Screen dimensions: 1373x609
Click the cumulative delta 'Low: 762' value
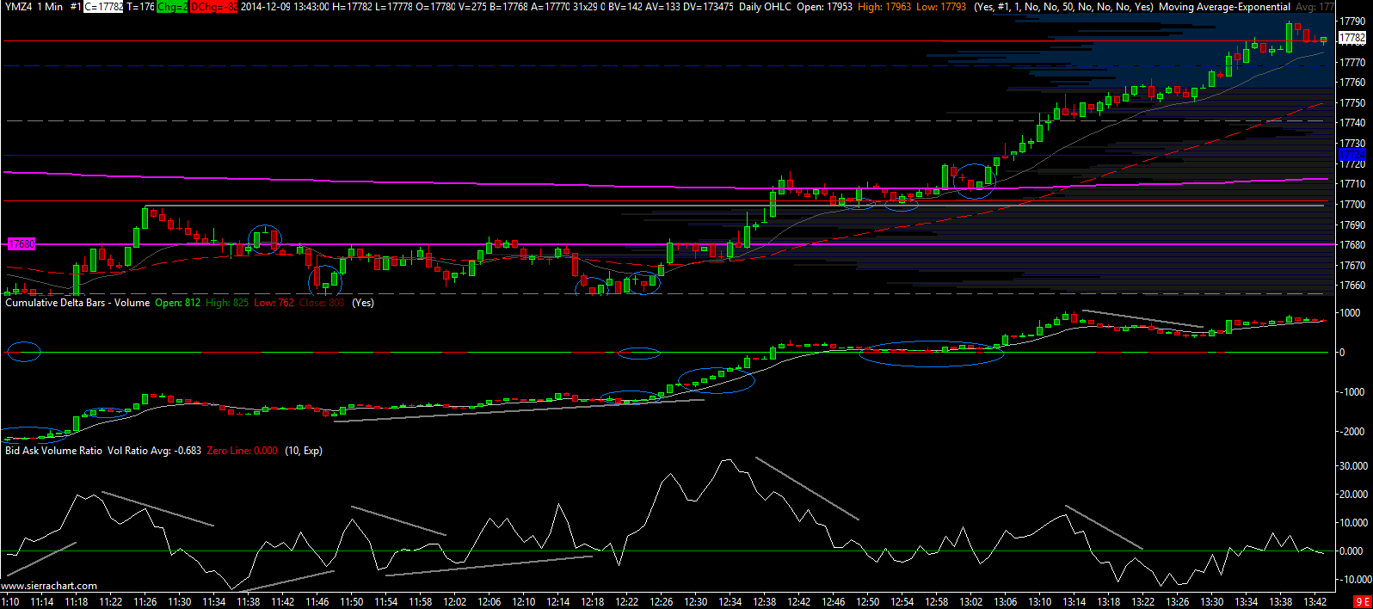[x=274, y=303]
